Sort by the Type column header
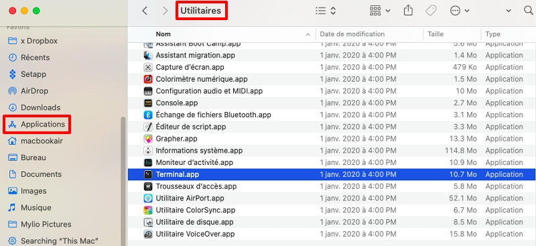Image resolution: width=536 pixels, height=246 pixels. pyautogui.click(x=493, y=34)
